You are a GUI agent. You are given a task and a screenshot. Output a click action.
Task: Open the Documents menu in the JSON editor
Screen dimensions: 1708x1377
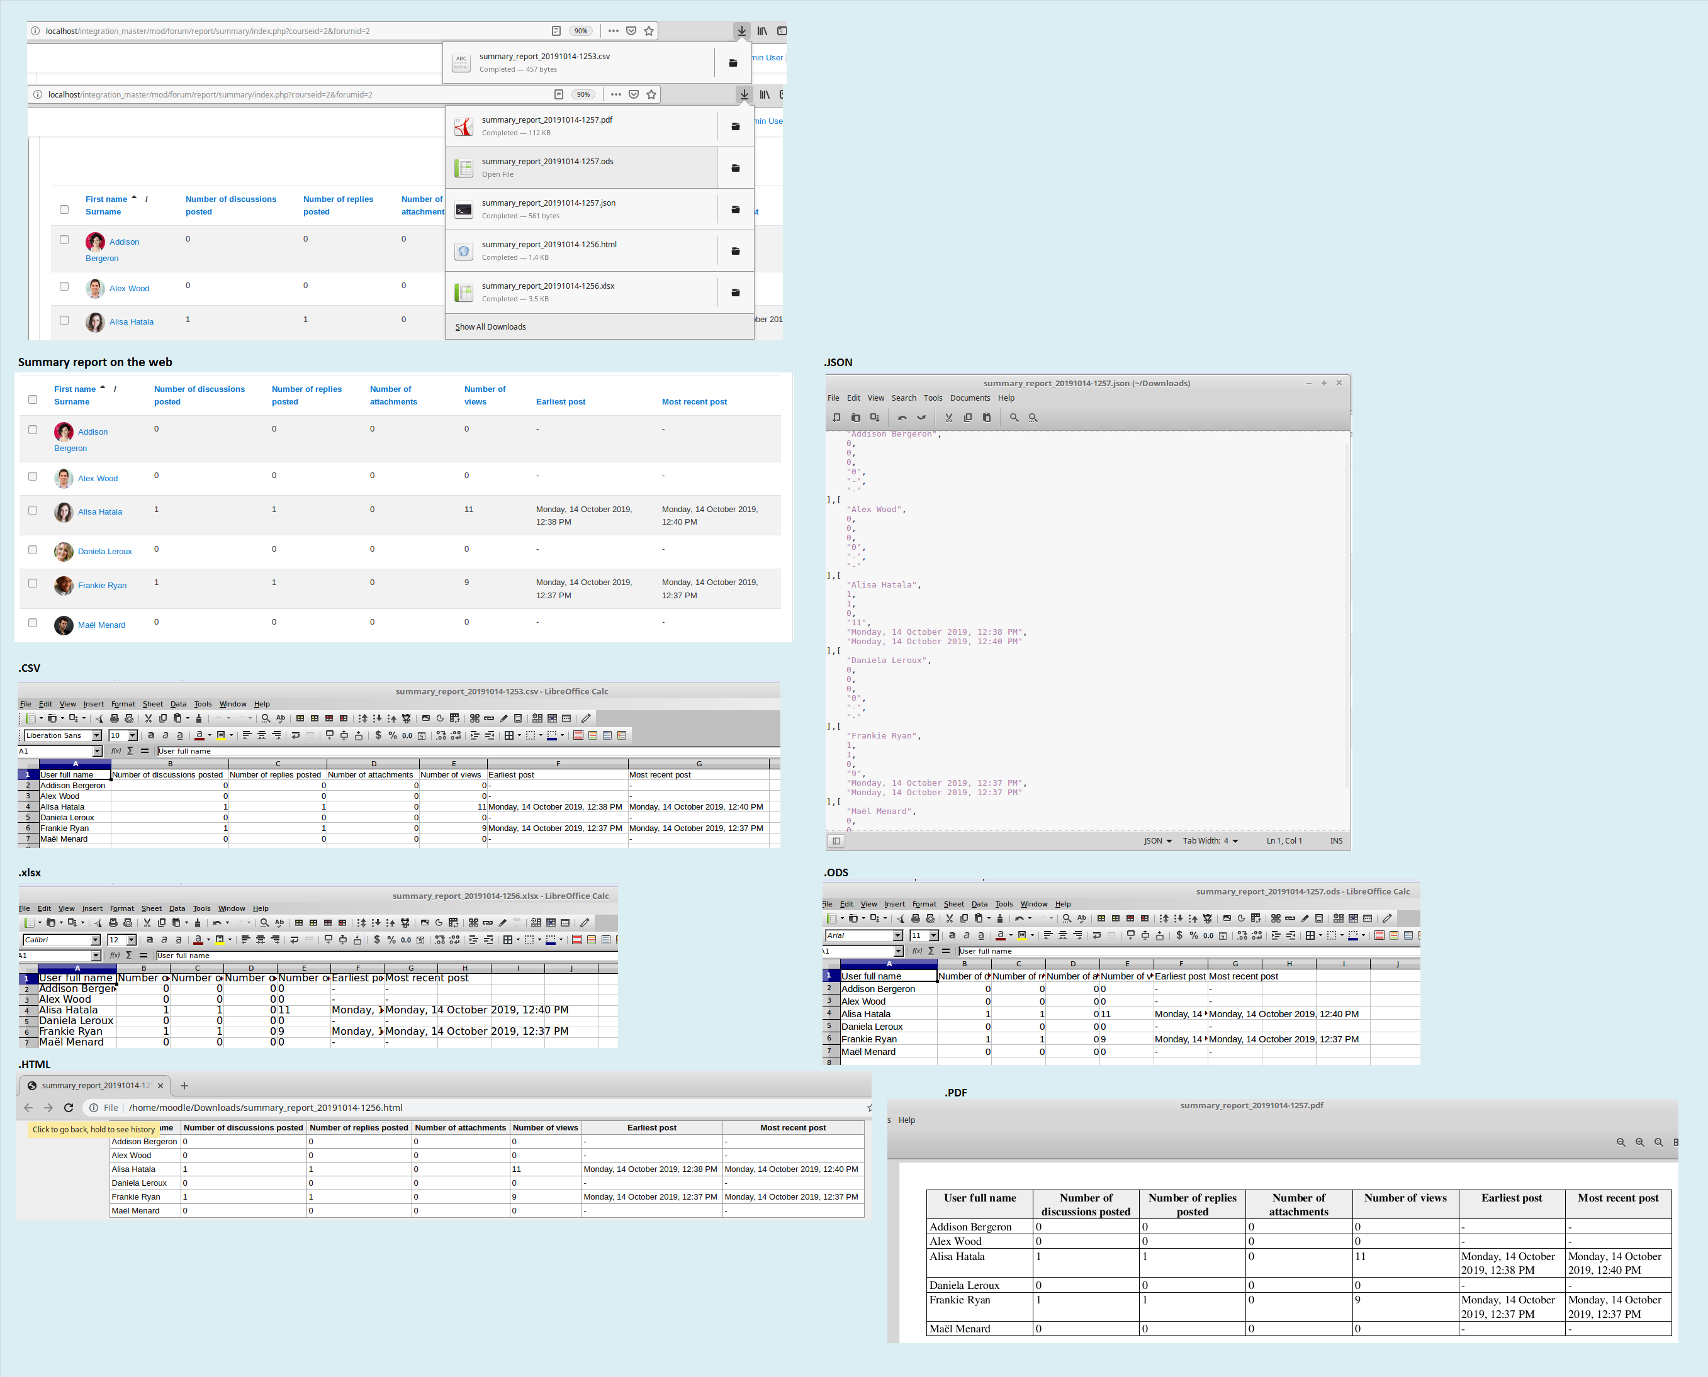point(970,398)
